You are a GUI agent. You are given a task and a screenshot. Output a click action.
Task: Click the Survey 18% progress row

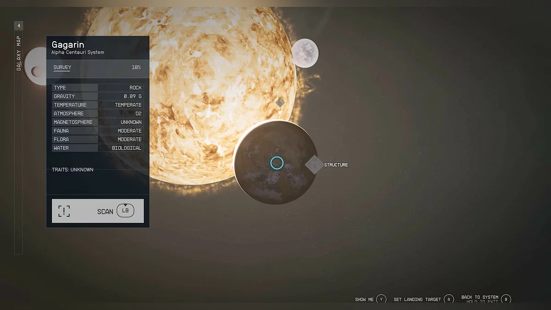97,68
